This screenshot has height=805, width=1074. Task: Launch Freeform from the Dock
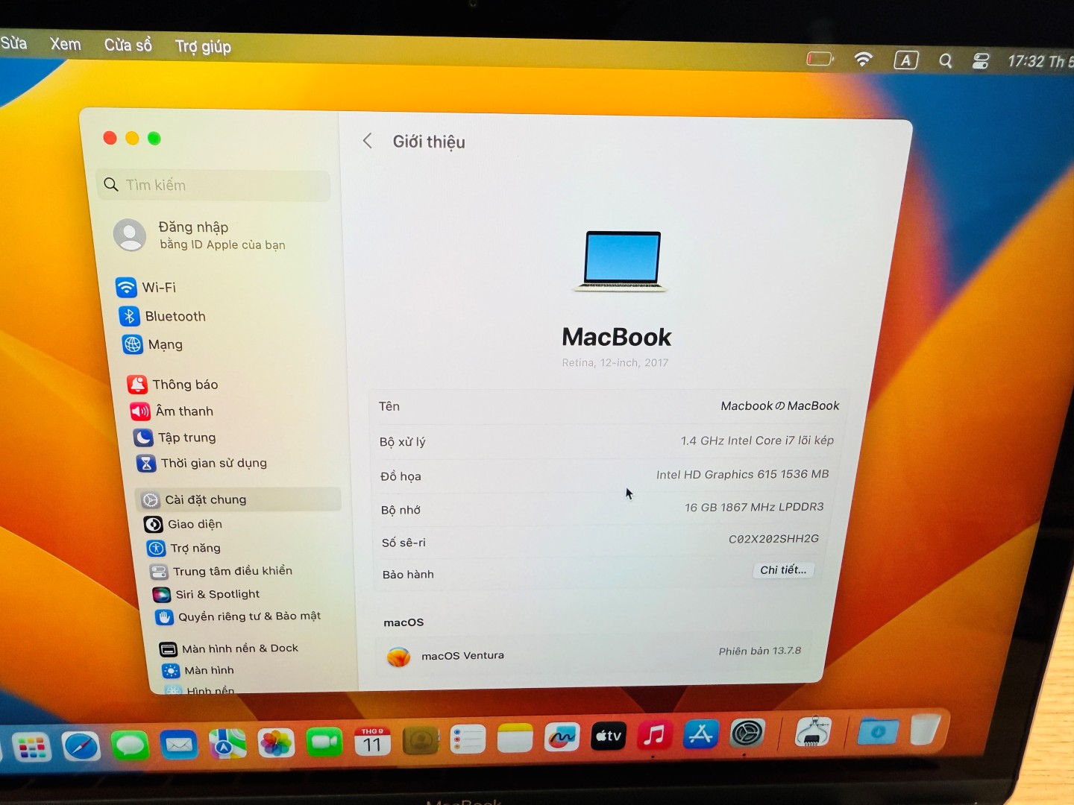coord(562,737)
